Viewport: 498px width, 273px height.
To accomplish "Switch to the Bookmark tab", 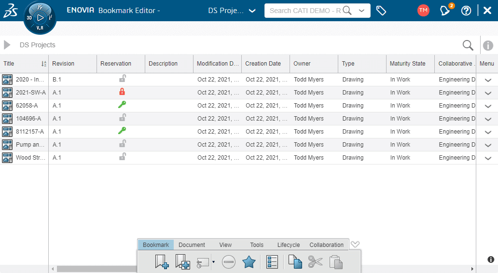I will 156,245.
